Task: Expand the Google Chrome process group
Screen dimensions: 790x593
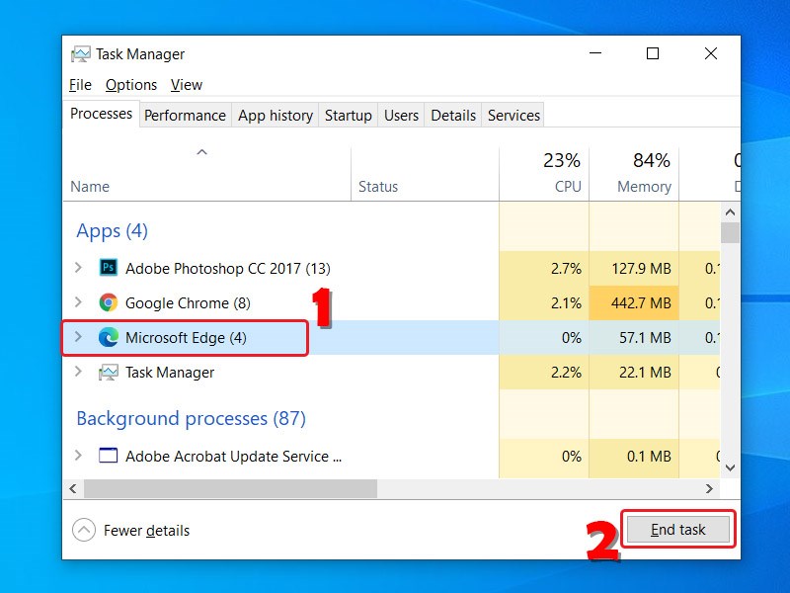Action: click(78, 302)
